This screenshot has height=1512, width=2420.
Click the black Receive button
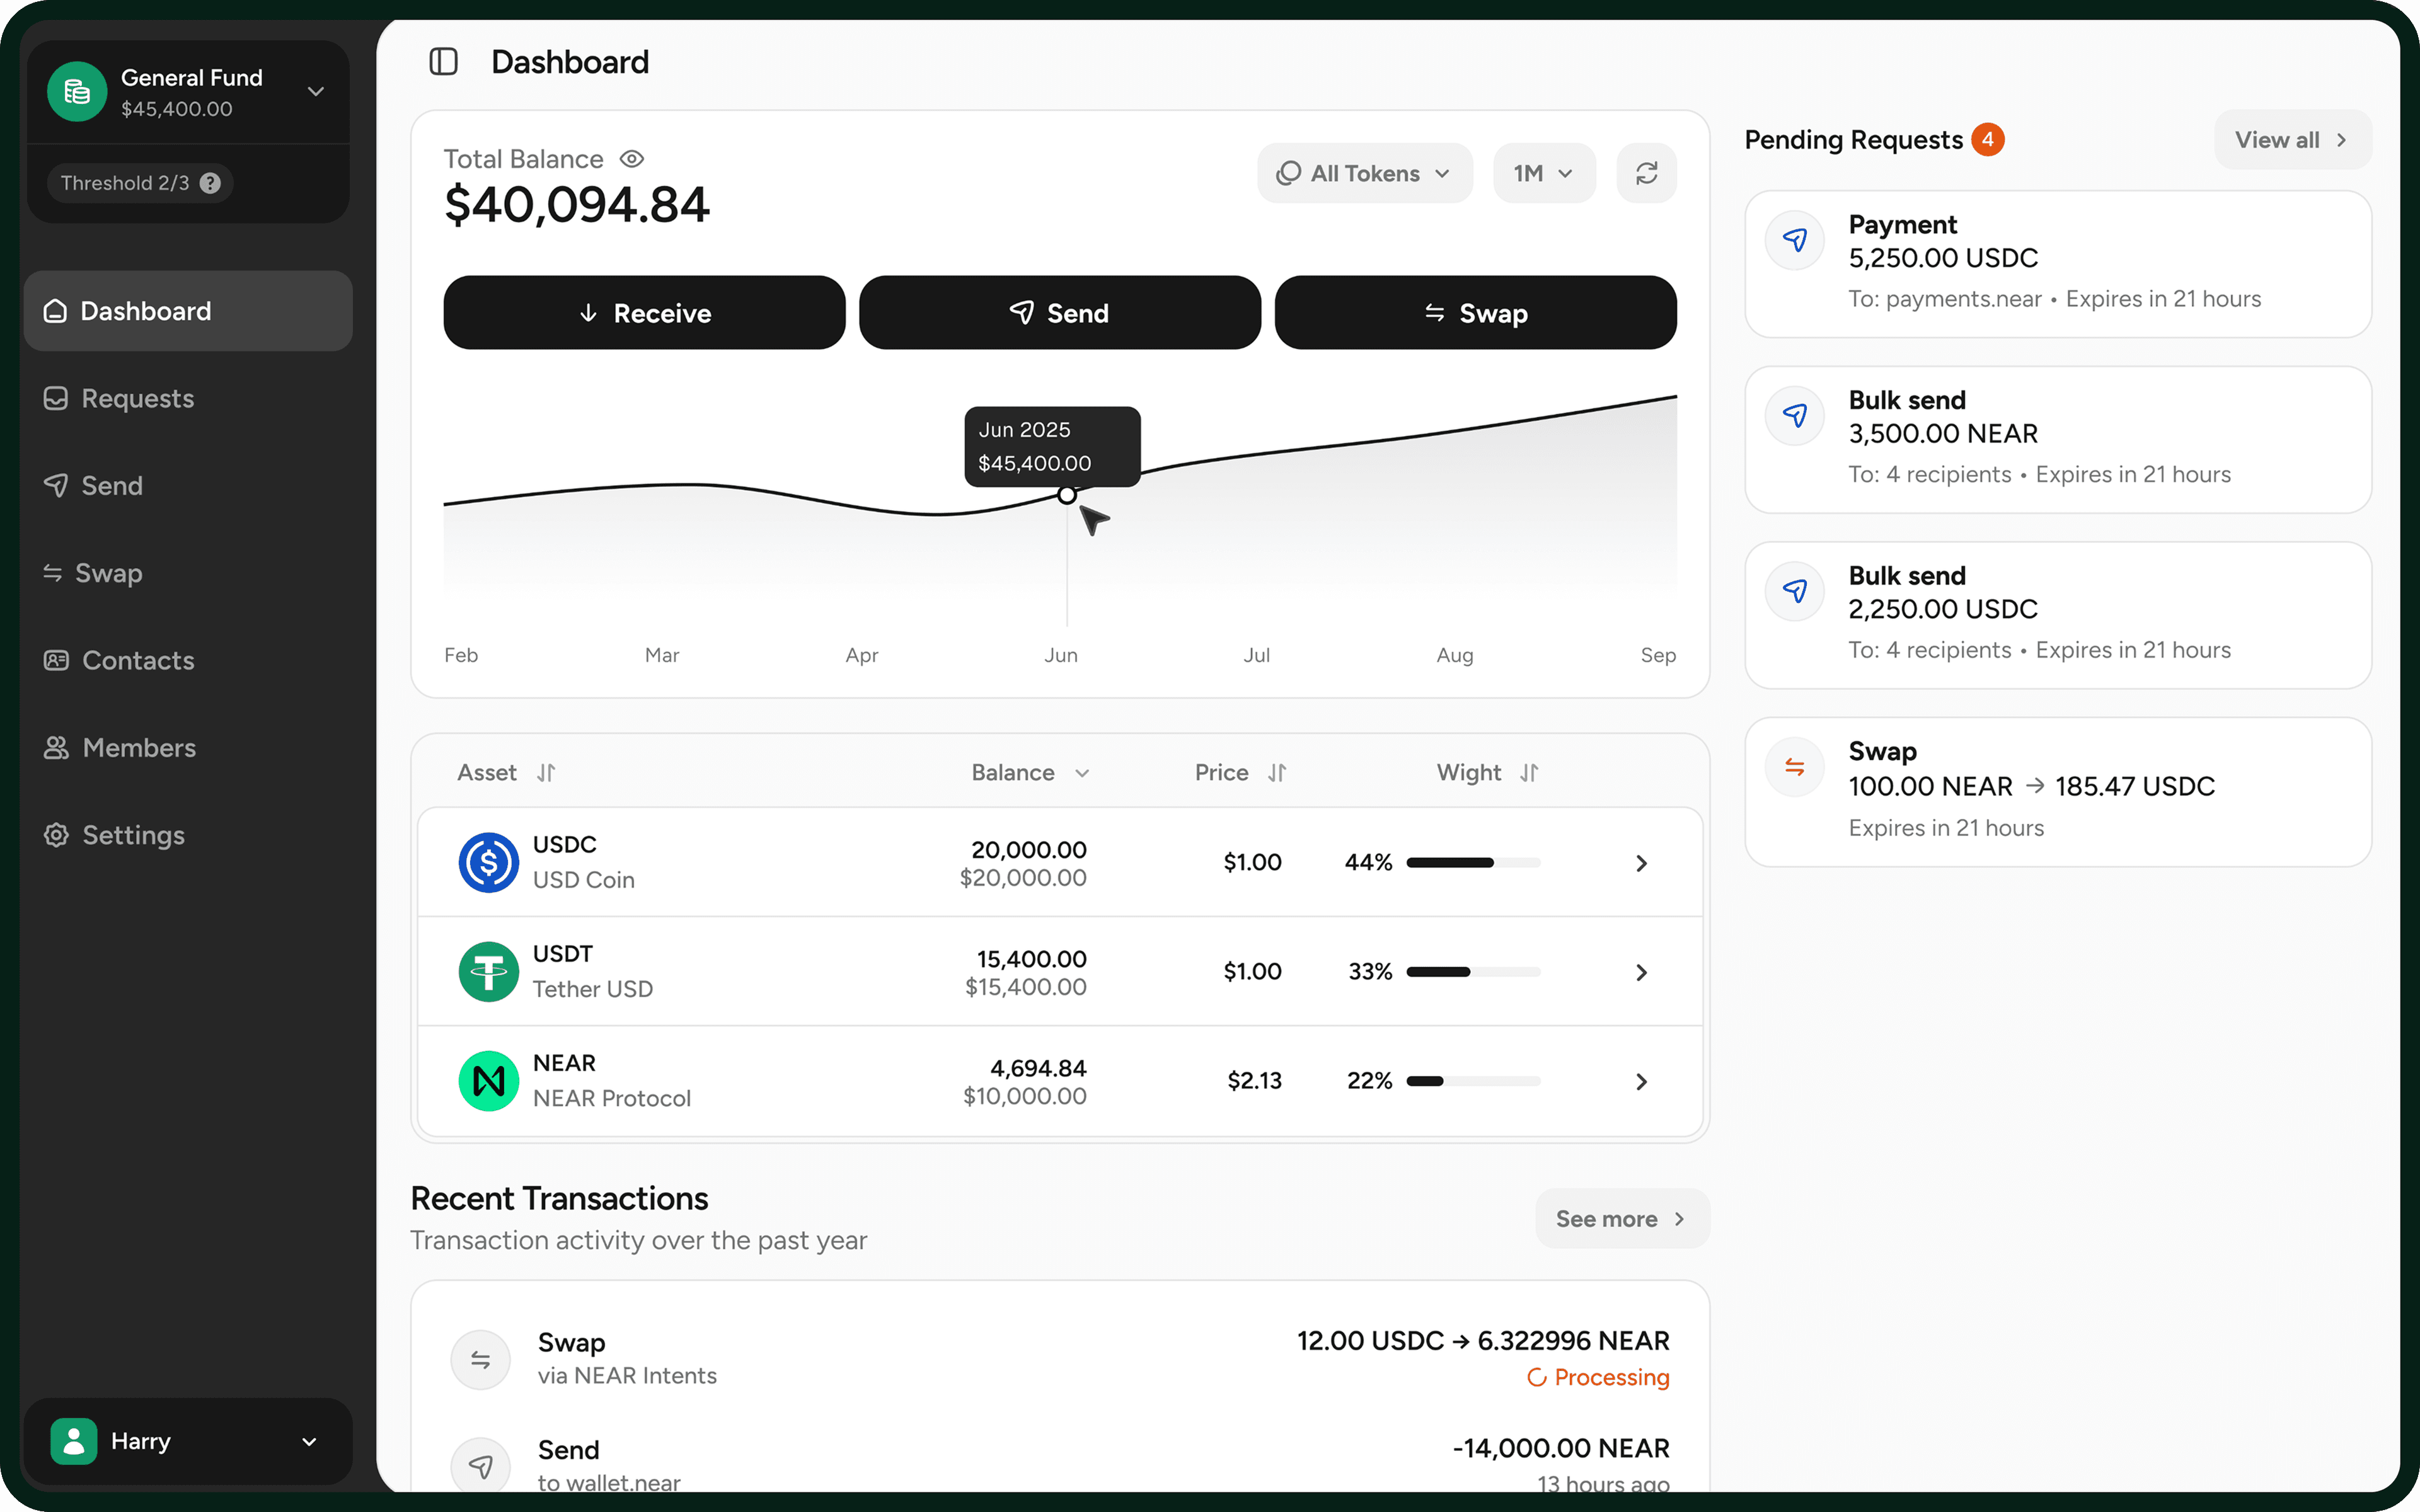click(x=644, y=313)
